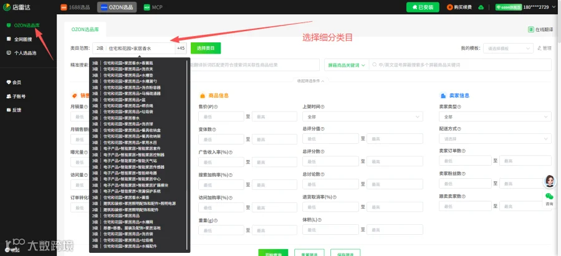The image size is (561, 256).
Task: Open the 1688选品 tab
Action: (75, 7)
